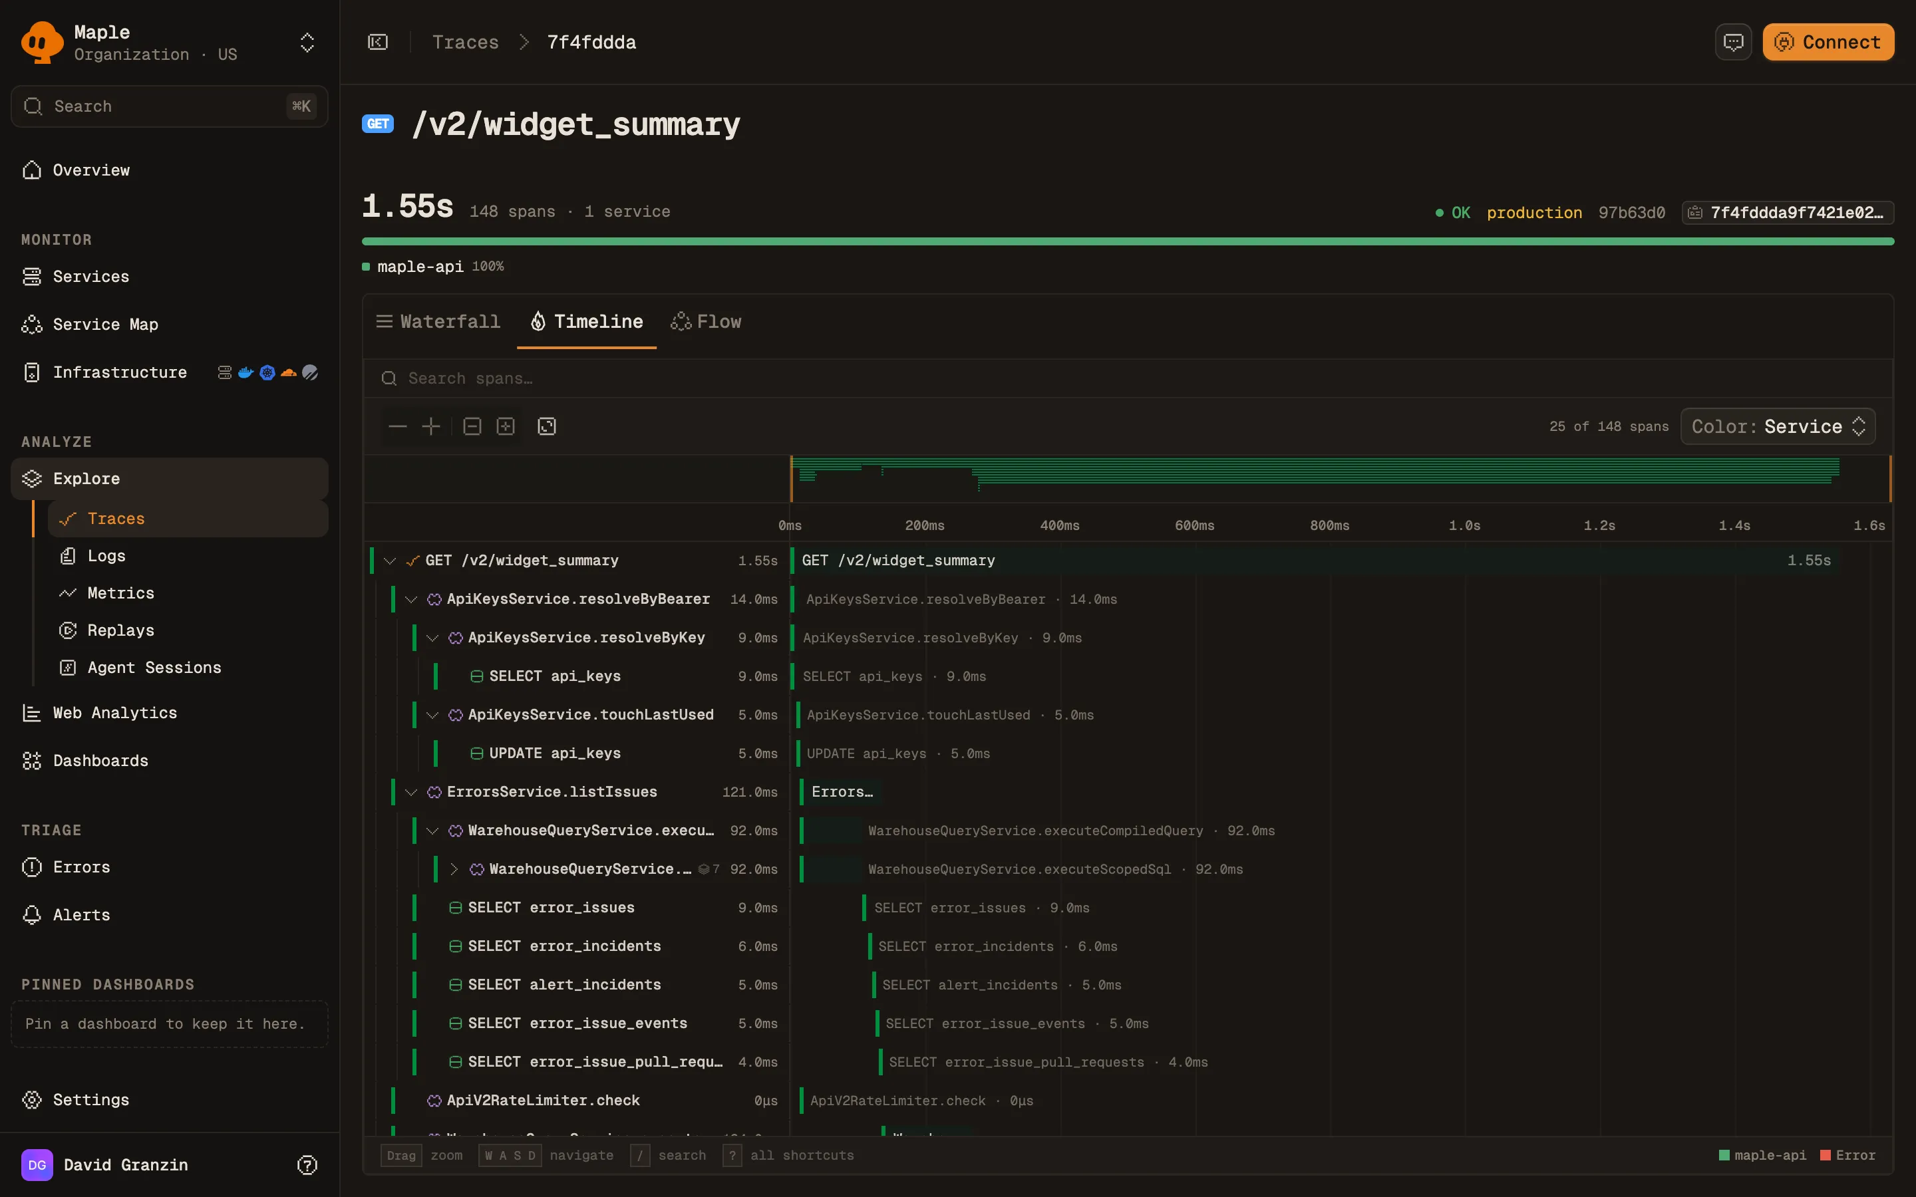Open Settings in the sidebar
The height and width of the screenshot is (1197, 1916).
click(170, 1100)
